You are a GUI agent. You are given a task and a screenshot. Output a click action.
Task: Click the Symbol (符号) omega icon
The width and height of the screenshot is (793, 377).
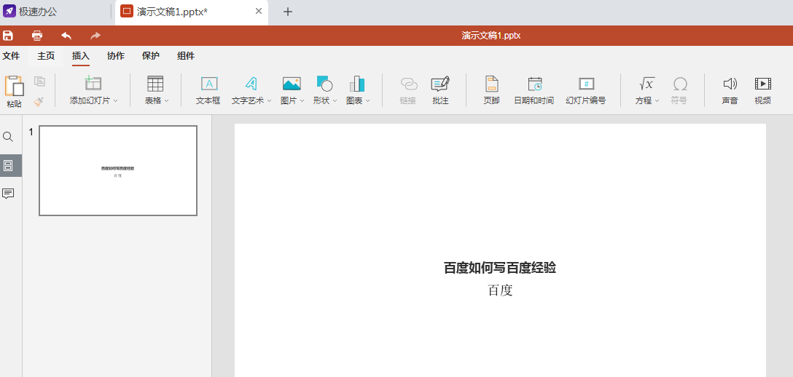point(680,83)
